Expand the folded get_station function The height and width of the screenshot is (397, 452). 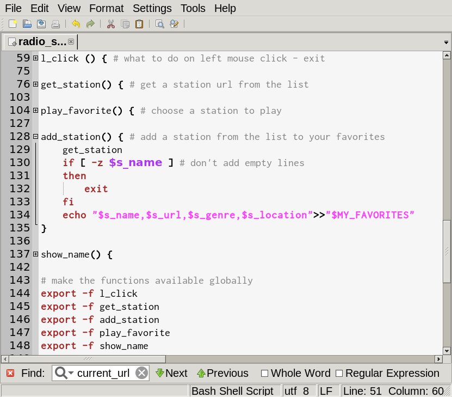[x=35, y=84]
